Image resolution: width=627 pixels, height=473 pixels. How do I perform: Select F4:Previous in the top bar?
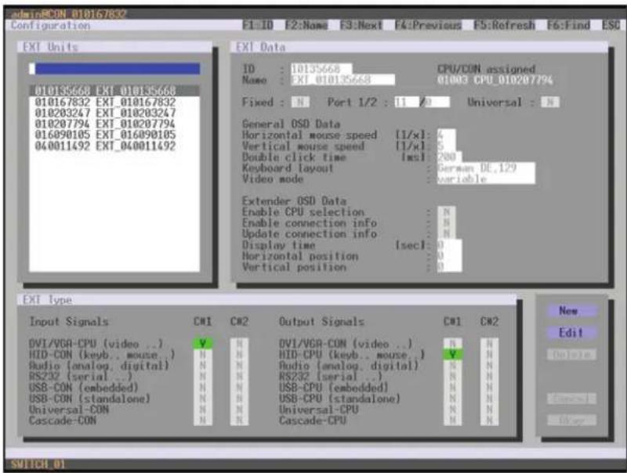click(428, 25)
